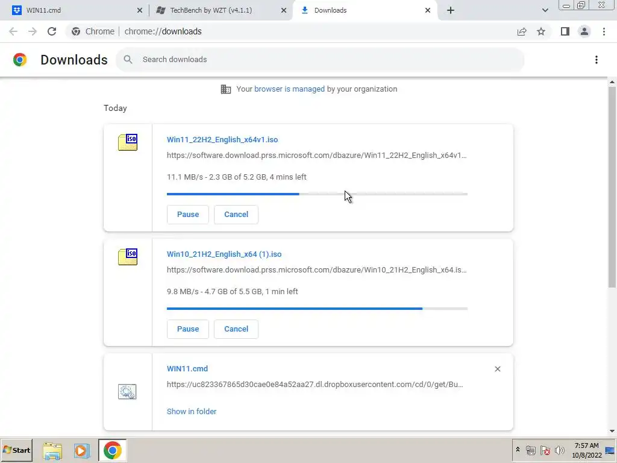Remove WIN11.cmd from the list
This screenshot has width=617, height=463.
coord(497,369)
